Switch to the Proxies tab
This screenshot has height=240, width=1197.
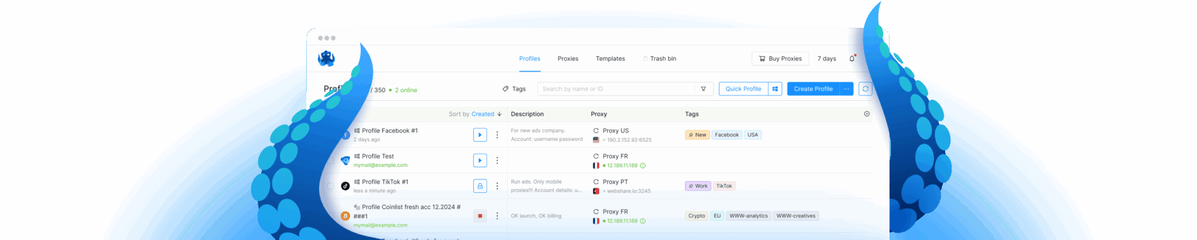pos(568,59)
